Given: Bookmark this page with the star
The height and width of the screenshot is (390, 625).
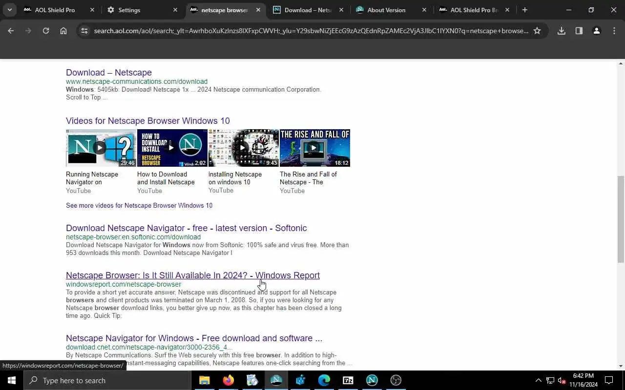Looking at the screenshot, I should (537, 31).
